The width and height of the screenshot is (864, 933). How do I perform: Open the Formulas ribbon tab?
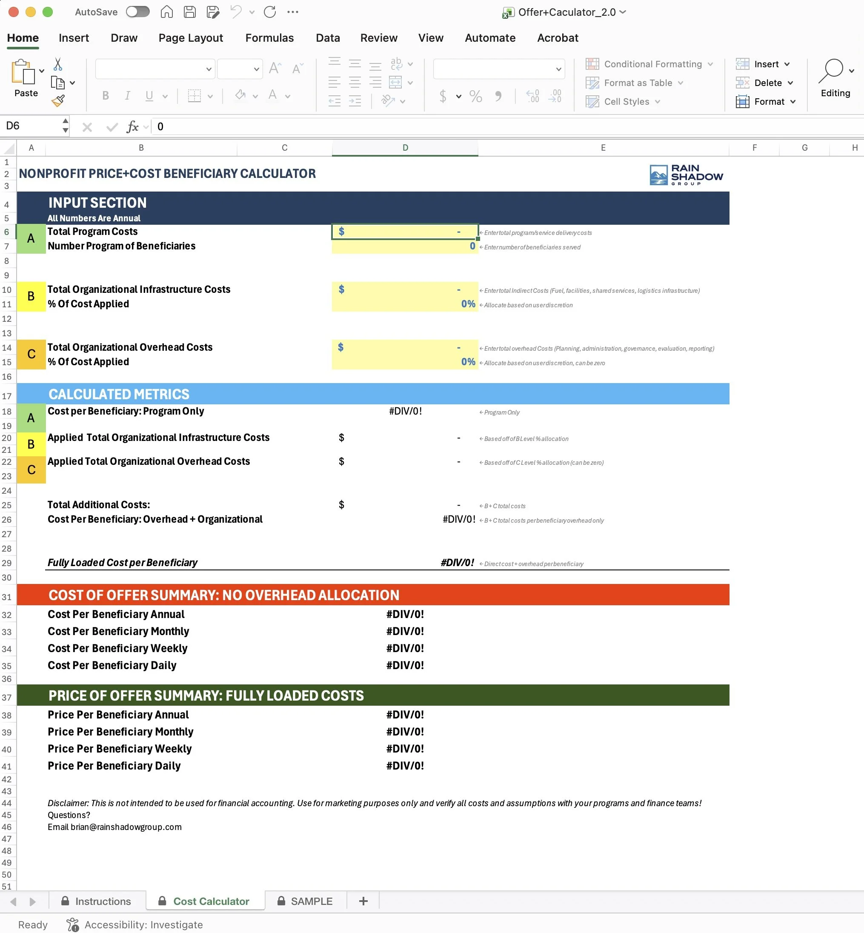[270, 38]
